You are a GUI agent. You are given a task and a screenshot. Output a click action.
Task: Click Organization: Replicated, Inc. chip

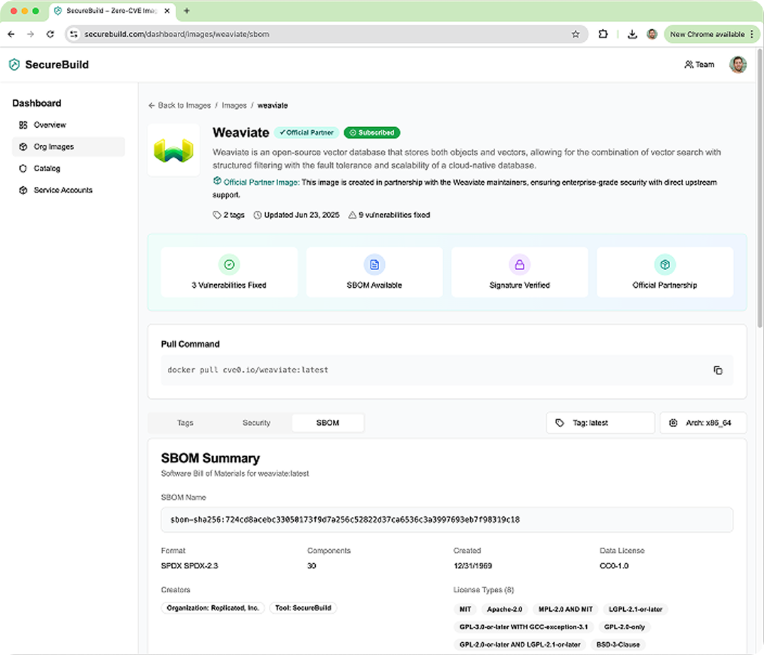213,608
